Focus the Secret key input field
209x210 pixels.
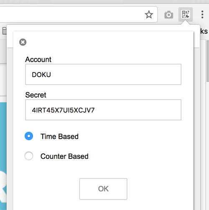pos(103,110)
